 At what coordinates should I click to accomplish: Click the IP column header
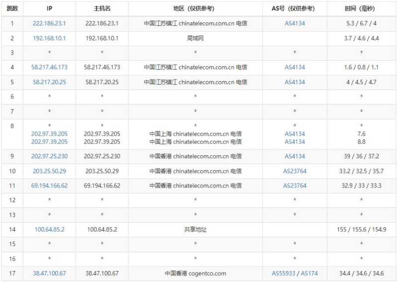(49, 8)
